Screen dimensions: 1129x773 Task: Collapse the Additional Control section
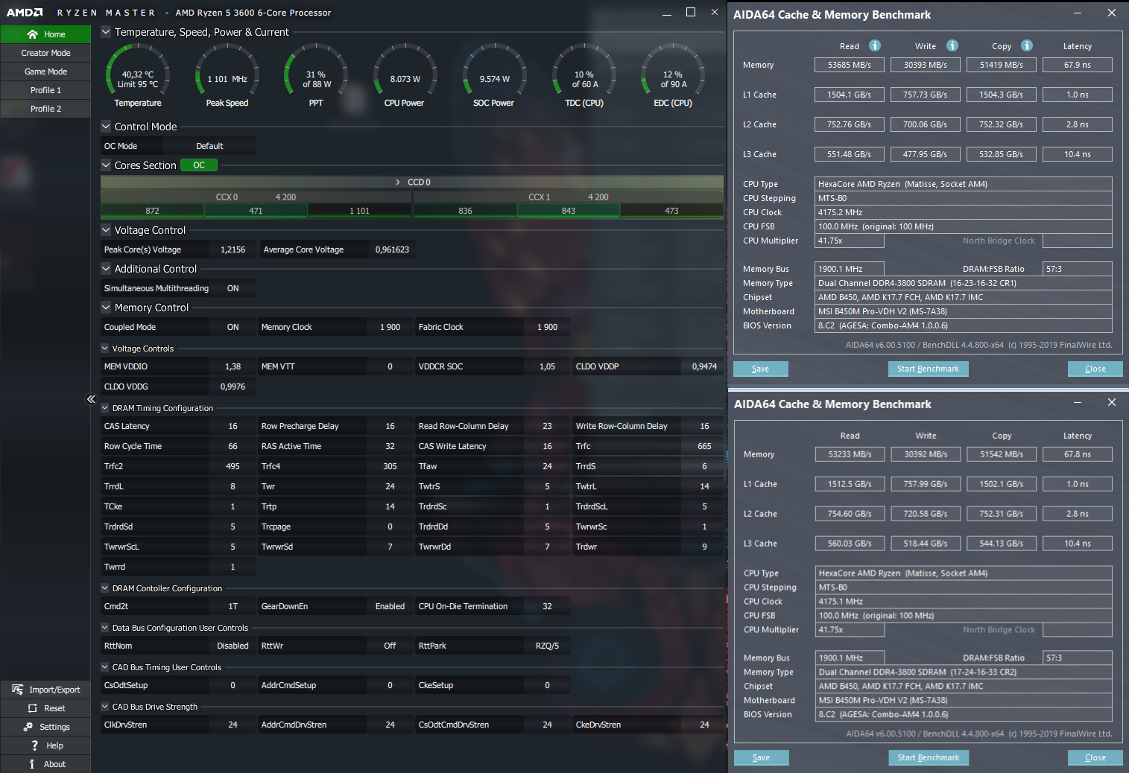106,269
